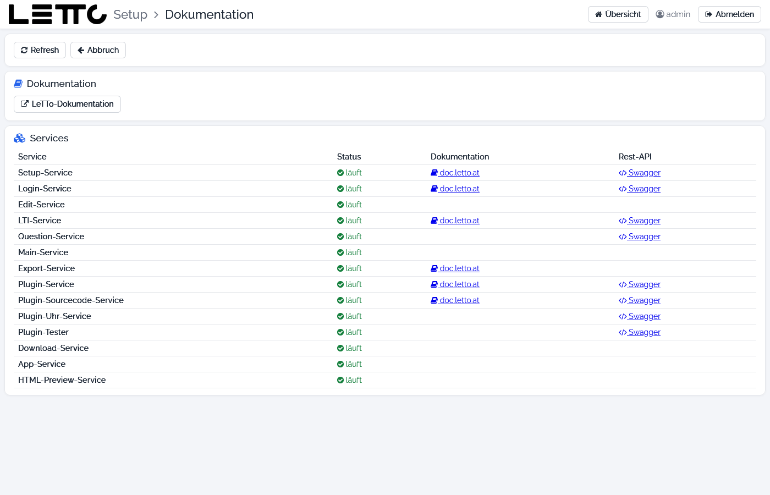Click the LeTTo logo

58,14
